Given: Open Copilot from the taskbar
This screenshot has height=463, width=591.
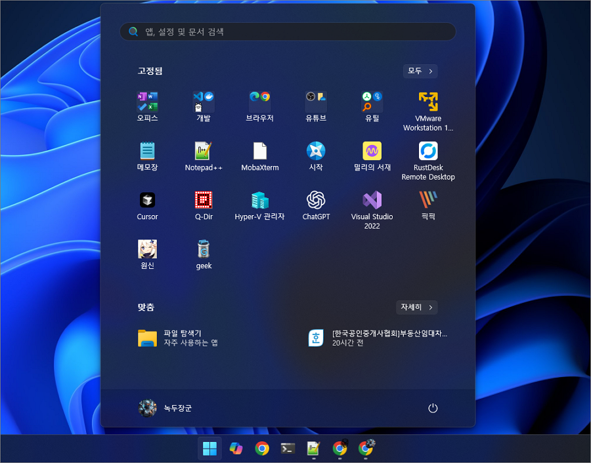Looking at the screenshot, I should pyautogui.click(x=236, y=449).
